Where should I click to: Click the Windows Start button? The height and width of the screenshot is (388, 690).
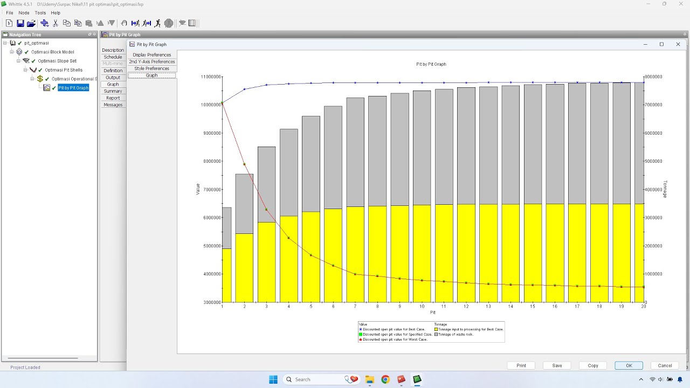[x=273, y=379]
